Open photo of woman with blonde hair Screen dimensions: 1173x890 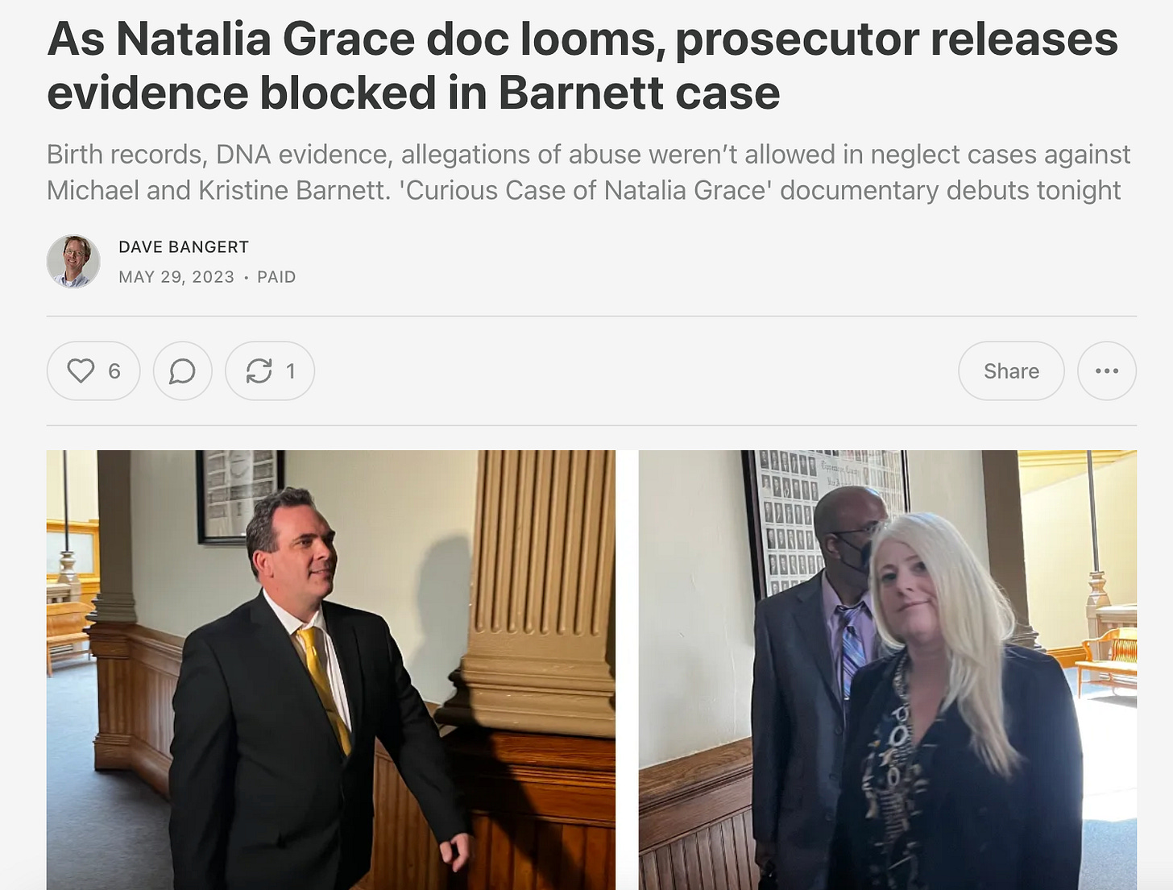click(x=888, y=670)
